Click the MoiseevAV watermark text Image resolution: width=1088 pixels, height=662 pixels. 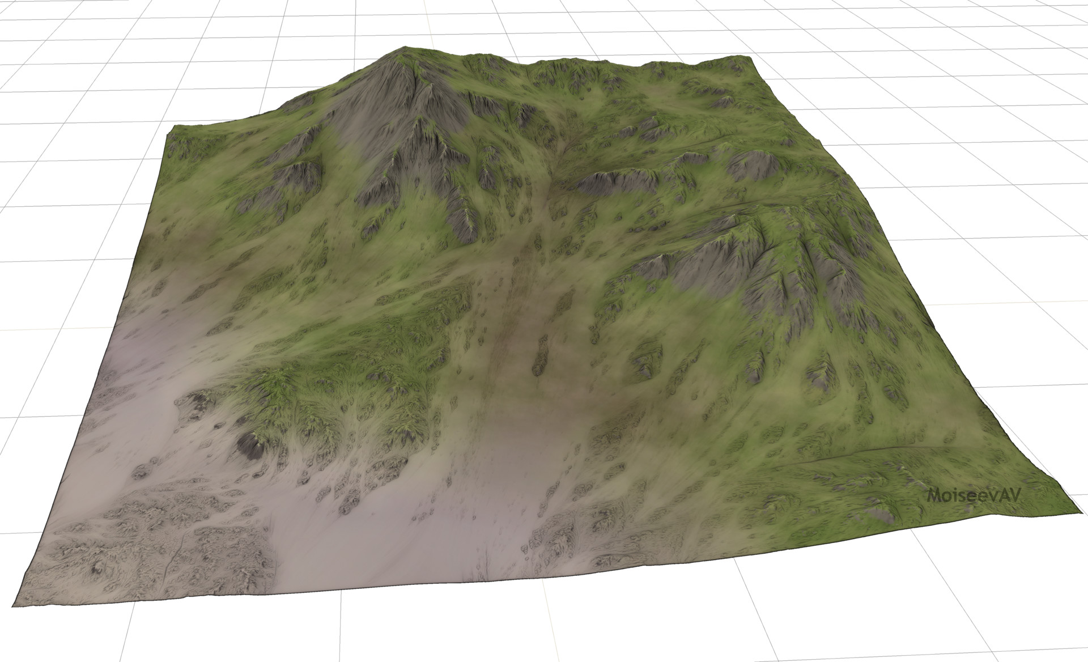pyautogui.click(x=974, y=496)
